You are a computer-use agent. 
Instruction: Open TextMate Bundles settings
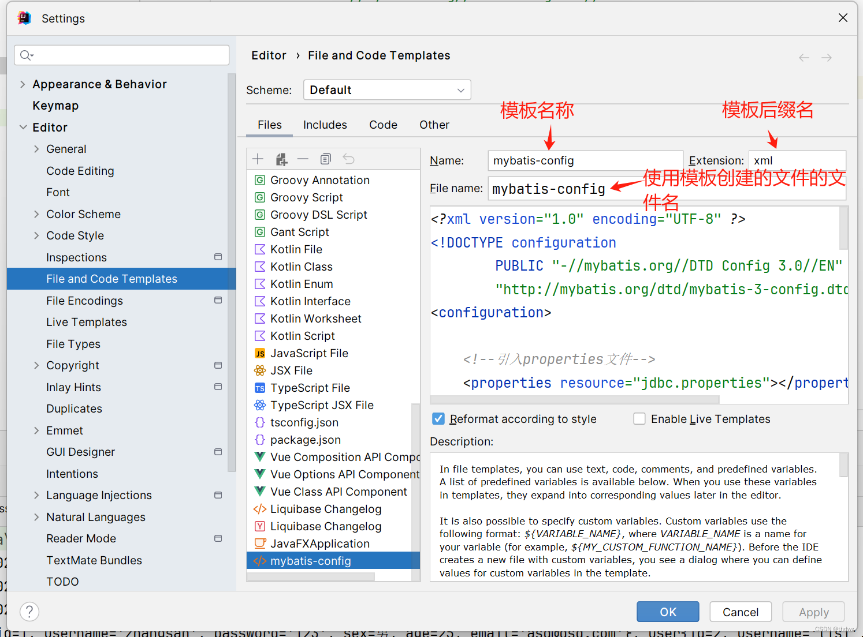94,560
